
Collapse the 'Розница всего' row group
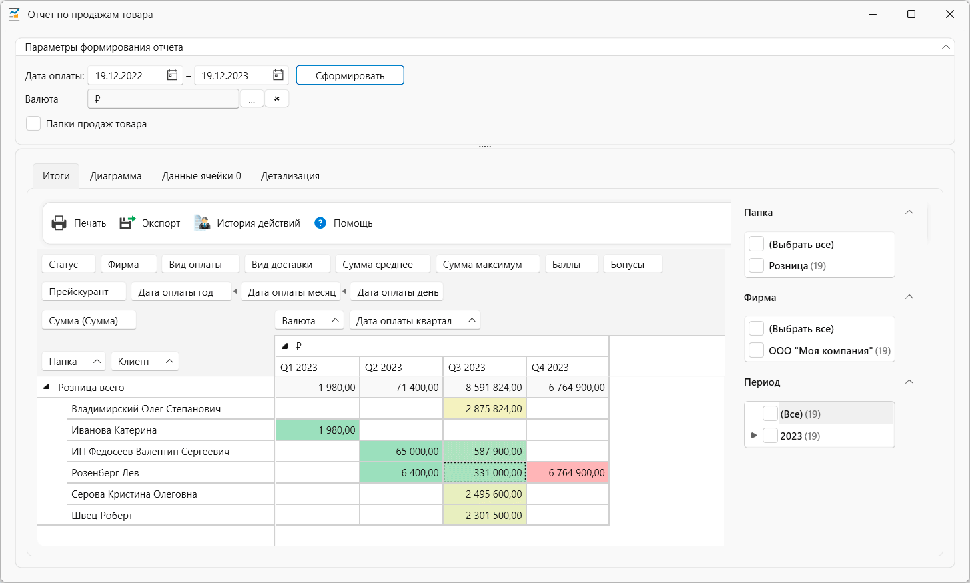click(47, 387)
